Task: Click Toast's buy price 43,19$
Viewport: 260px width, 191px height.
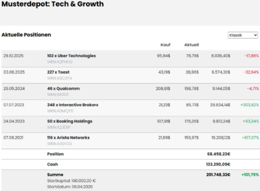Action: coord(164,72)
